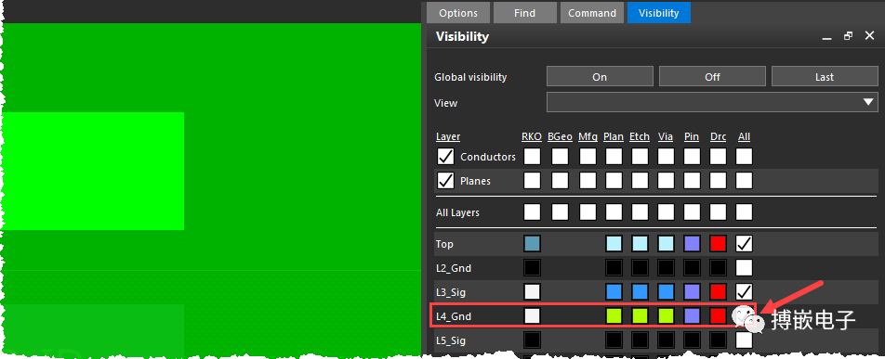Open the Command tab

[591, 13]
